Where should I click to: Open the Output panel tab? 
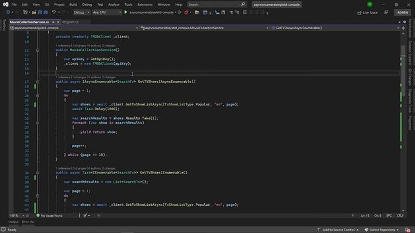14,222
